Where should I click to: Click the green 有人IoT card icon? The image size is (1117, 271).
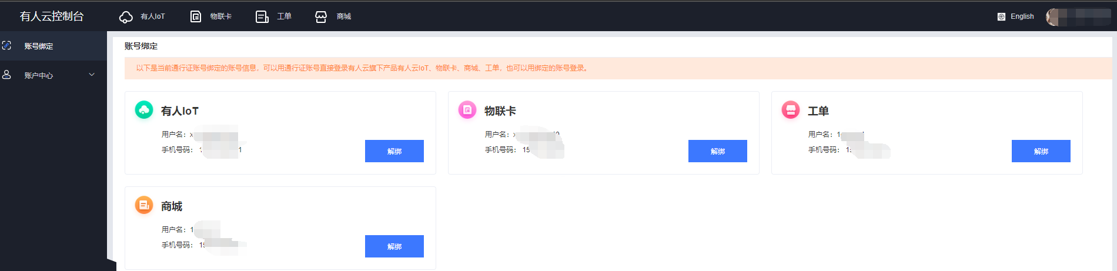[x=144, y=110]
